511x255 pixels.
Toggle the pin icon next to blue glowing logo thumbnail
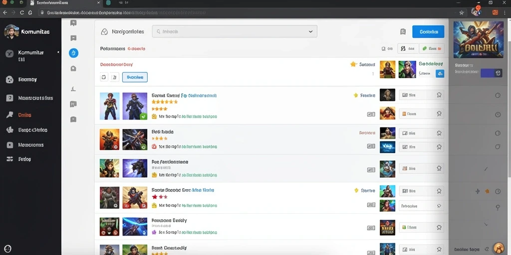point(439,147)
